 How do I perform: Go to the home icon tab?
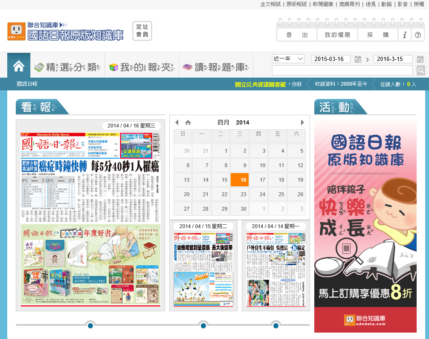19,66
